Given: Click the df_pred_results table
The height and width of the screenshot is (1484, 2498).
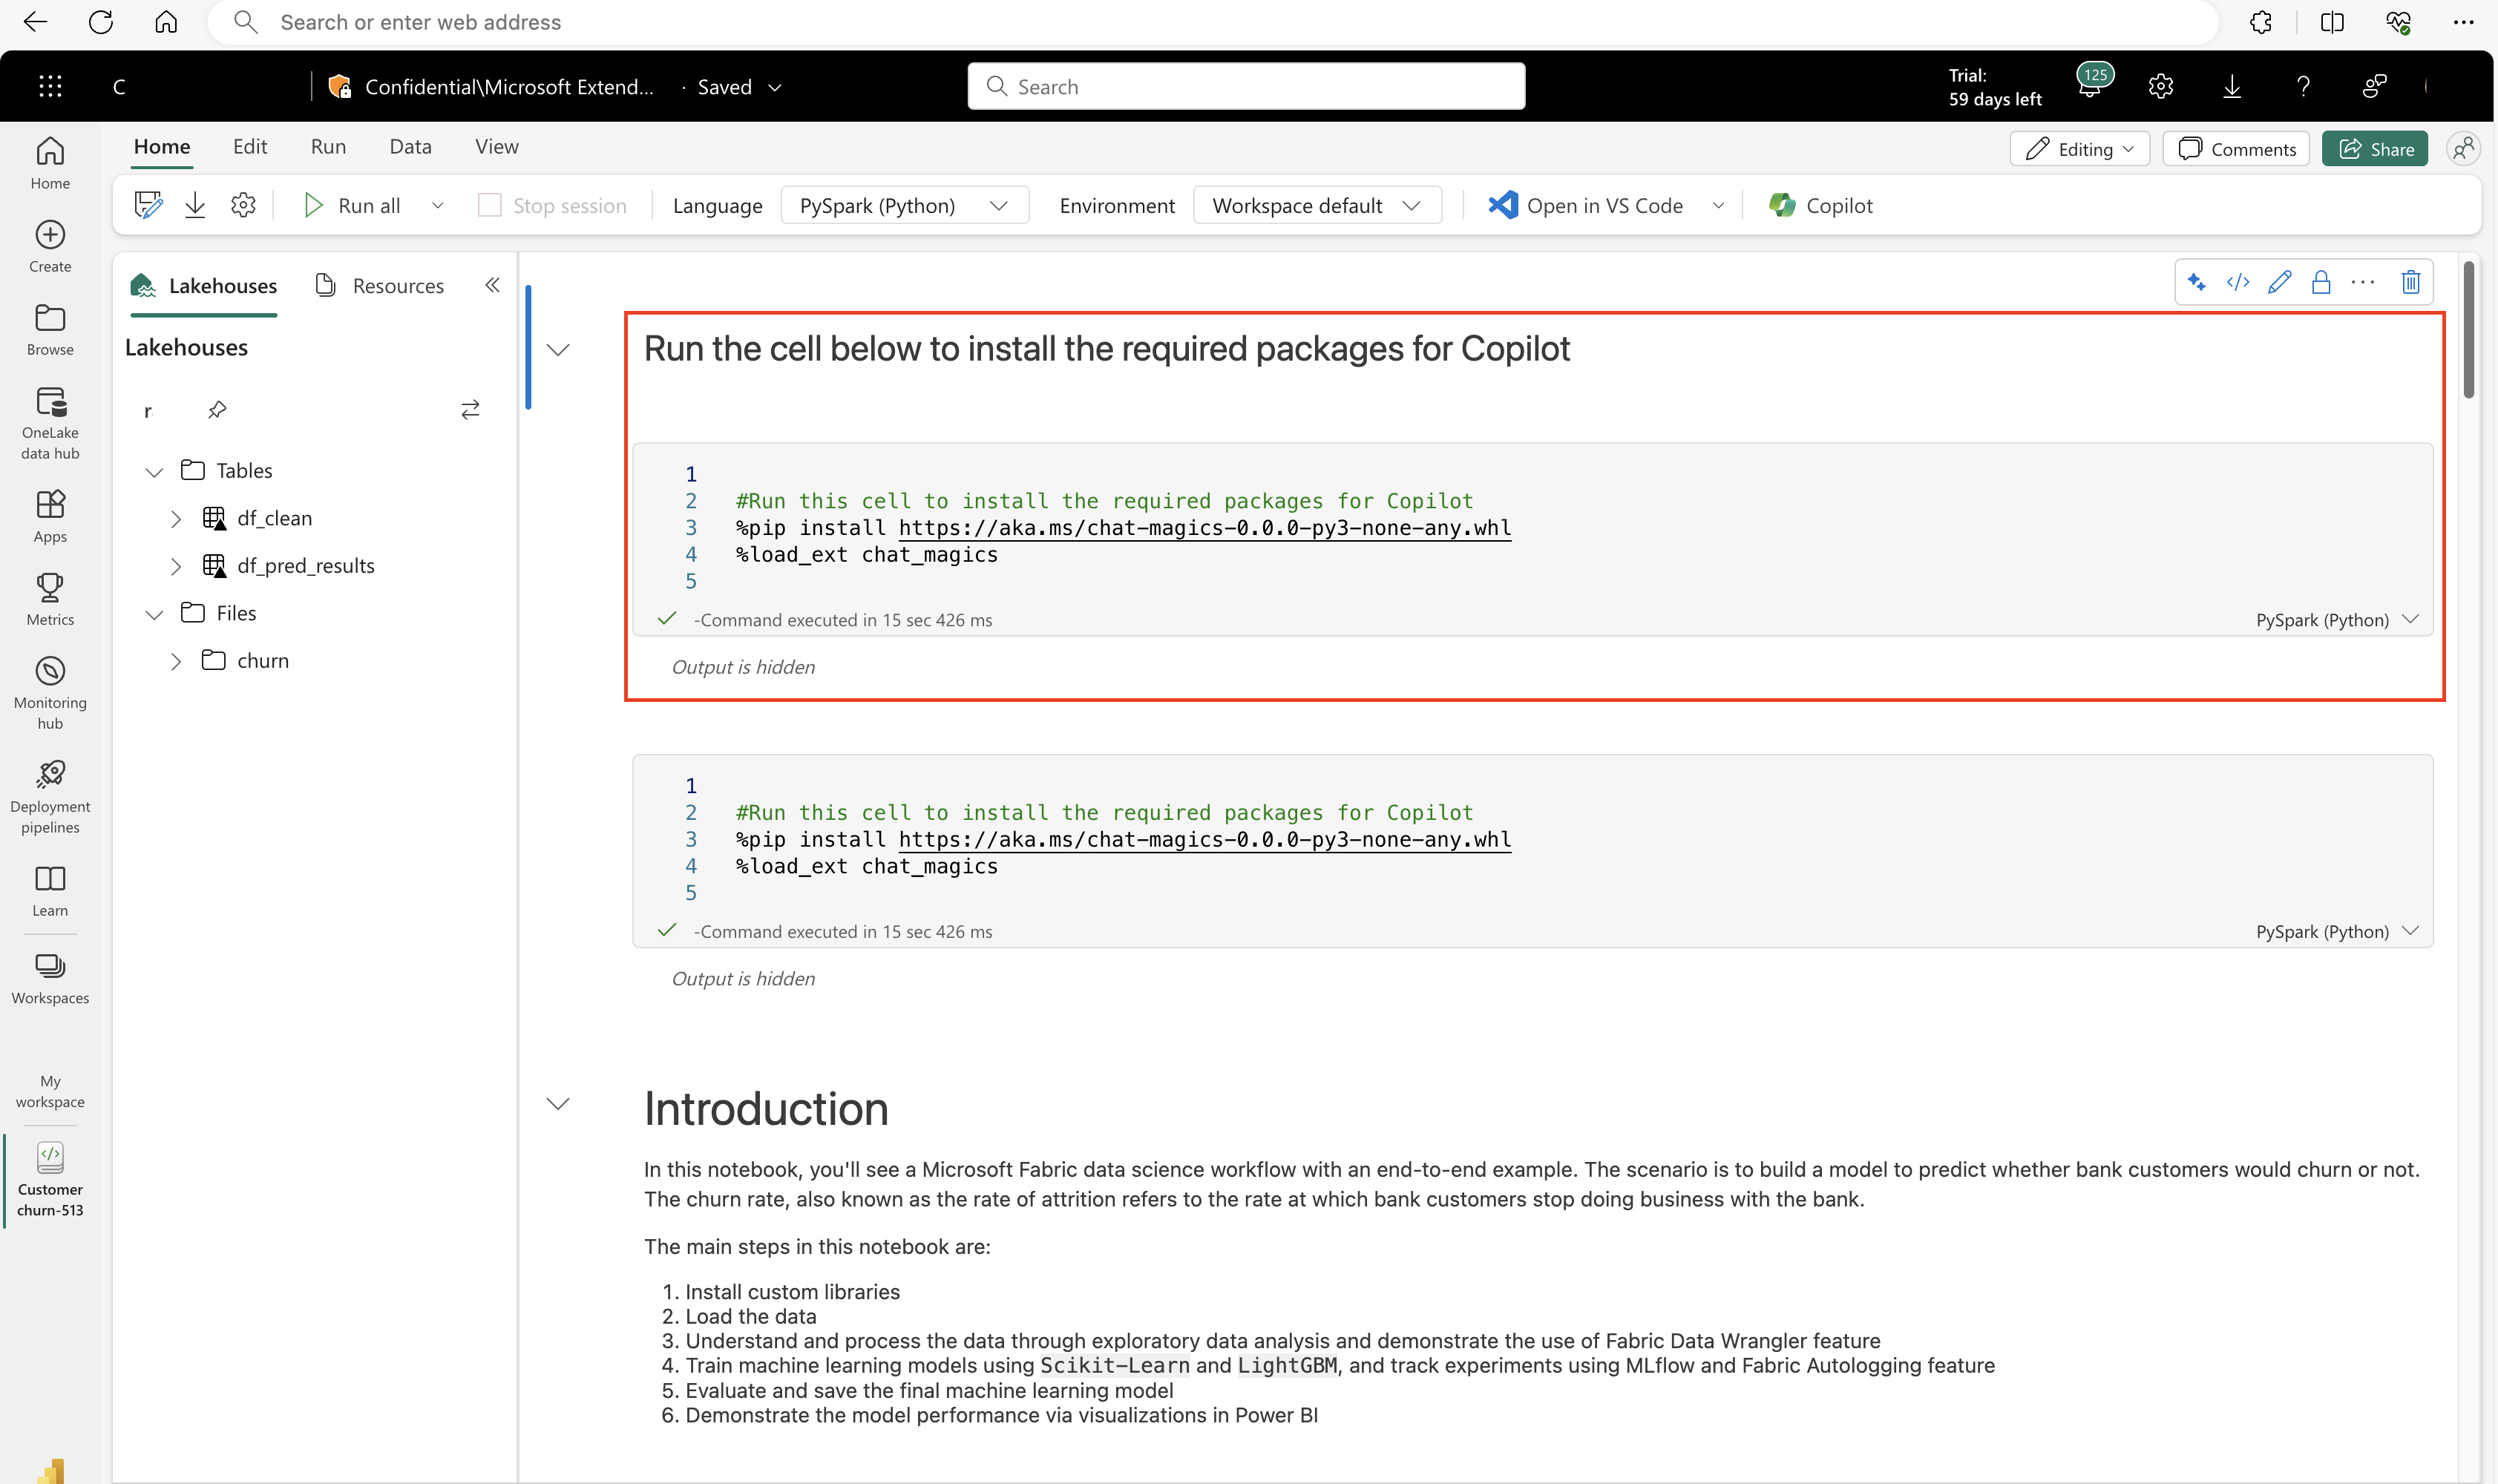Looking at the screenshot, I should 306,564.
